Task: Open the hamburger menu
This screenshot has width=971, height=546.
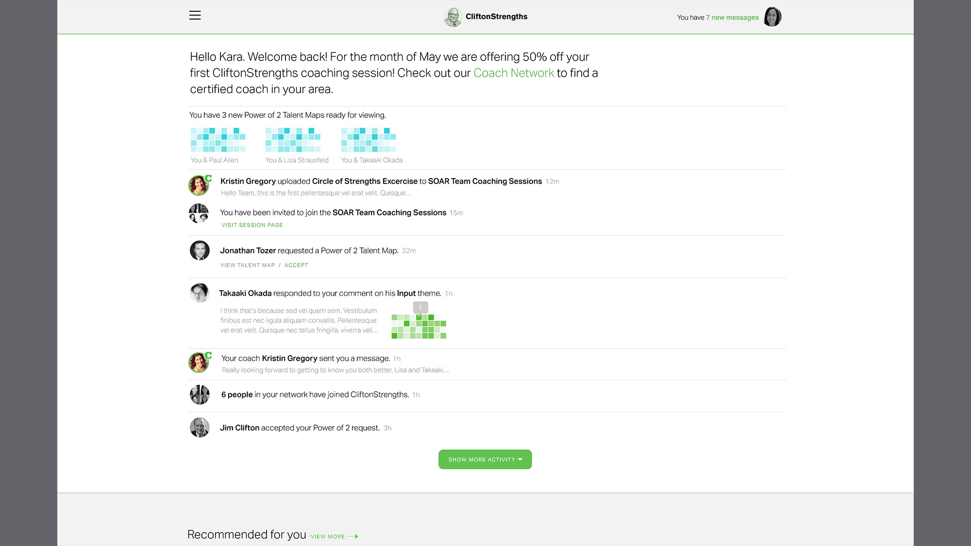Action: point(195,16)
